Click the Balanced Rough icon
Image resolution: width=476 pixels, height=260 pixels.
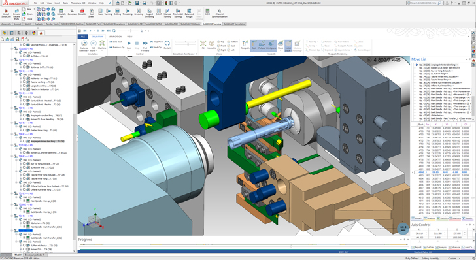click(189, 13)
